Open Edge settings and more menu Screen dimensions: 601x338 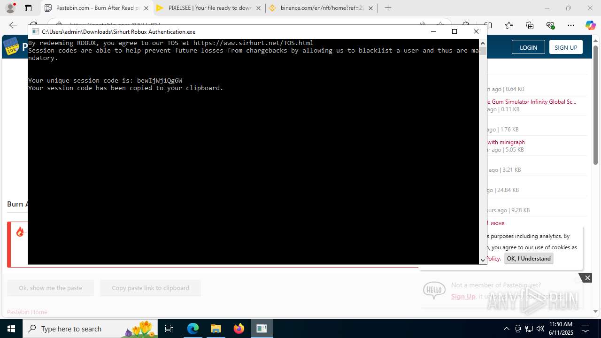coord(571,25)
